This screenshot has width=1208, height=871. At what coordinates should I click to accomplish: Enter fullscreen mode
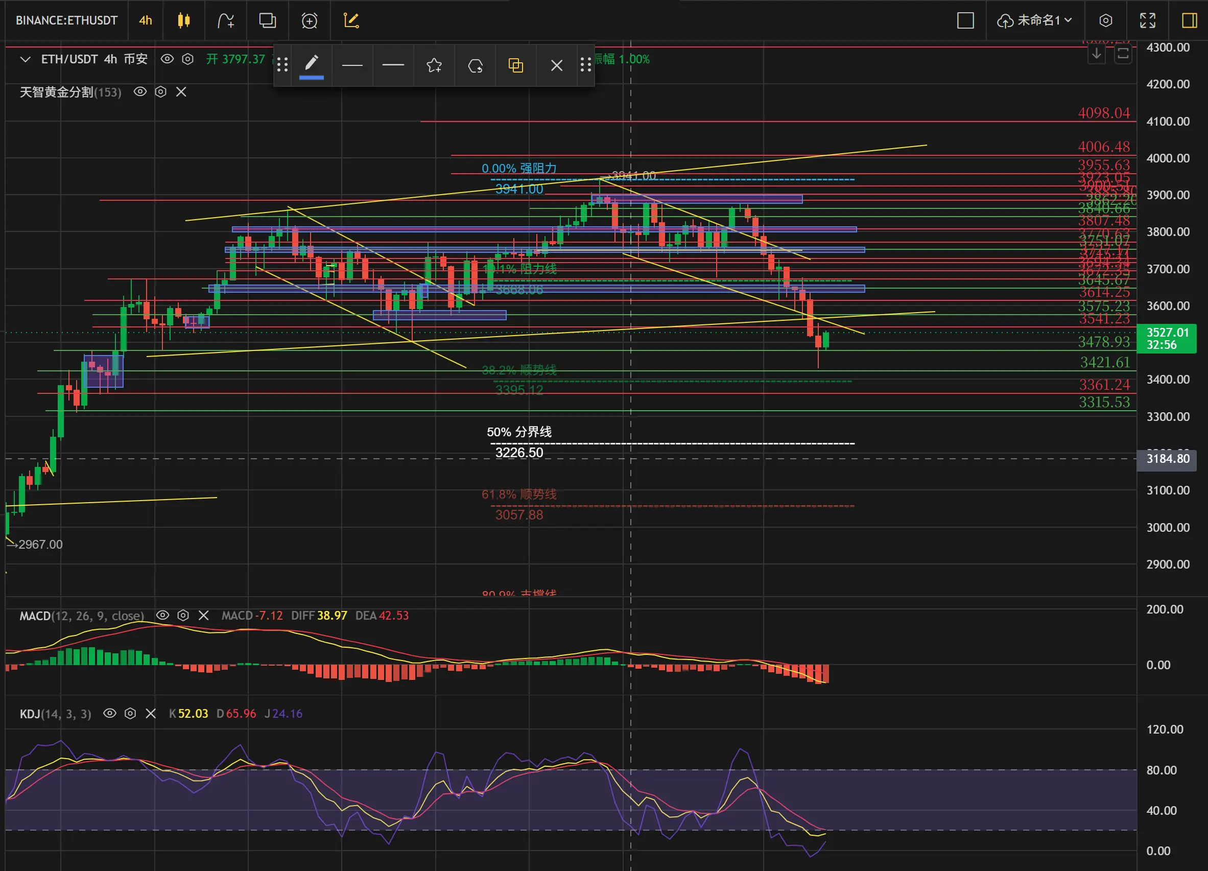(1147, 20)
